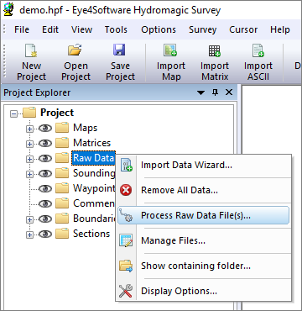Choose Remove All Data menu entry
The width and height of the screenshot is (302, 311).
[203, 190]
